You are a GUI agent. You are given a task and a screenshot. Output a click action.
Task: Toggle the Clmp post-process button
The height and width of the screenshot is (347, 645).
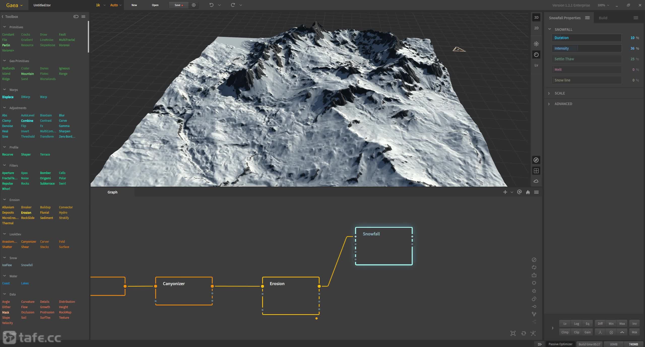[x=565, y=332]
